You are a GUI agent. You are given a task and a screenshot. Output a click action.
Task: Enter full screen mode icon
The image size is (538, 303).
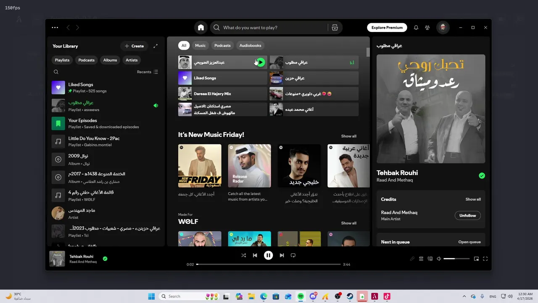(485, 259)
